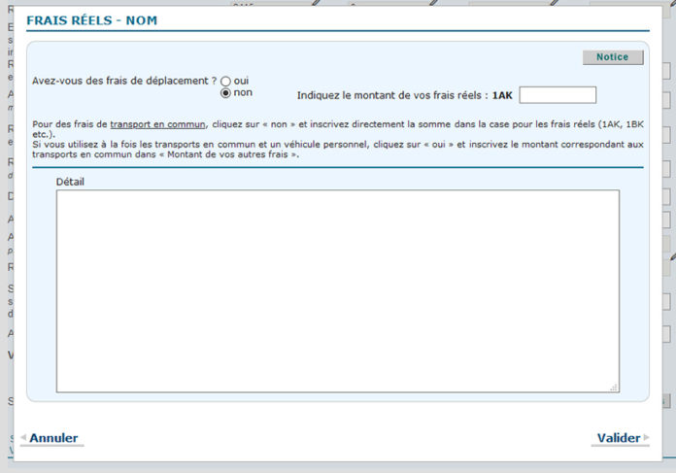Click the "Avez-vous des frais de déplacement ?" question

coord(124,81)
